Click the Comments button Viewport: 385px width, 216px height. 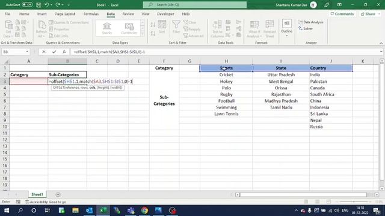click(342, 14)
